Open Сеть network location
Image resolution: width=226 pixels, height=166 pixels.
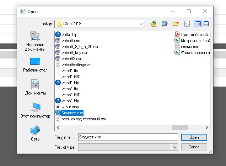click(x=35, y=133)
